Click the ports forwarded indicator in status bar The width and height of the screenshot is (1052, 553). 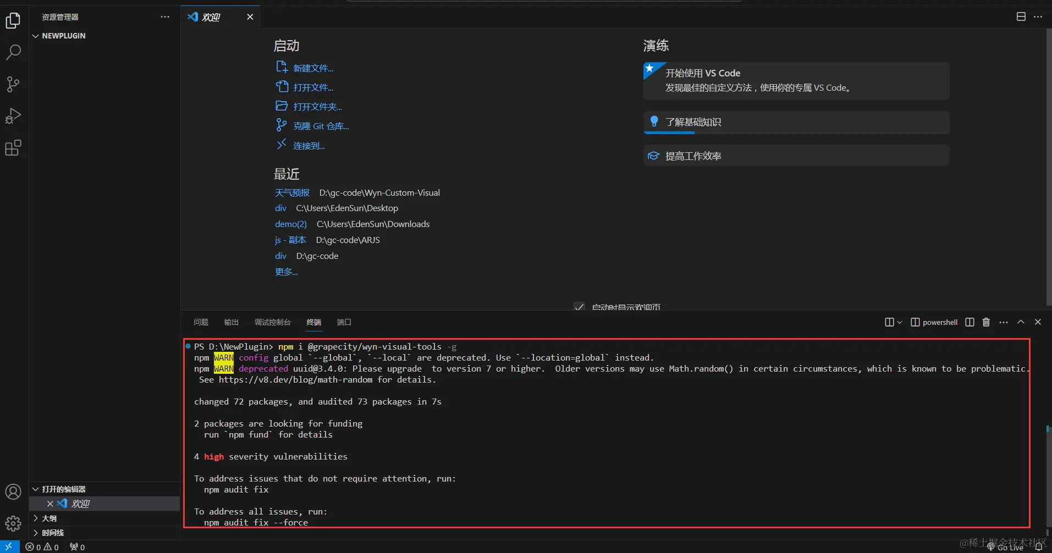[x=78, y=547]
